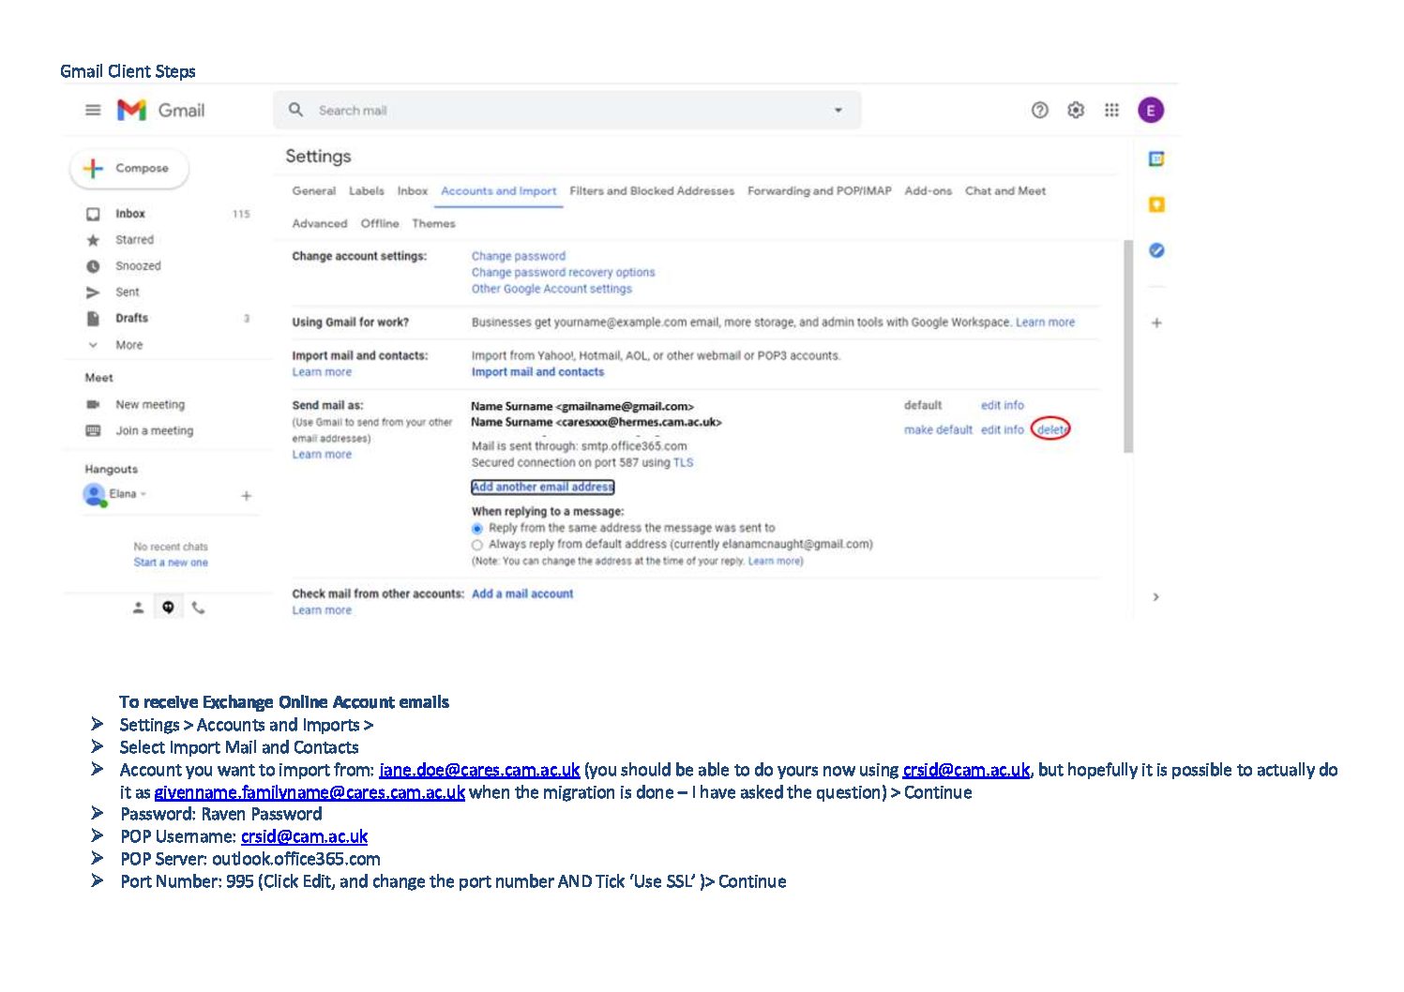Select Always reply from default address option
The height and width of the screenshot is (992, 1404).
pos(477,545)
